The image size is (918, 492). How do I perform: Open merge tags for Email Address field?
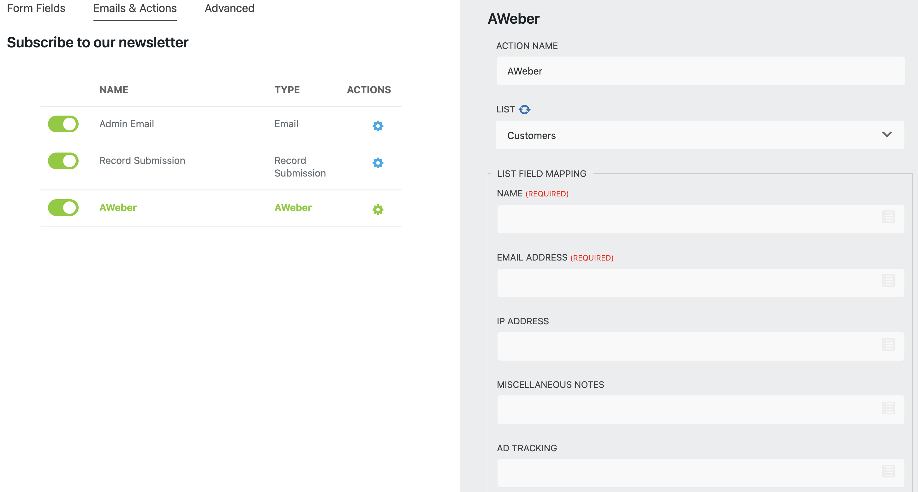(x=888, y=281)
